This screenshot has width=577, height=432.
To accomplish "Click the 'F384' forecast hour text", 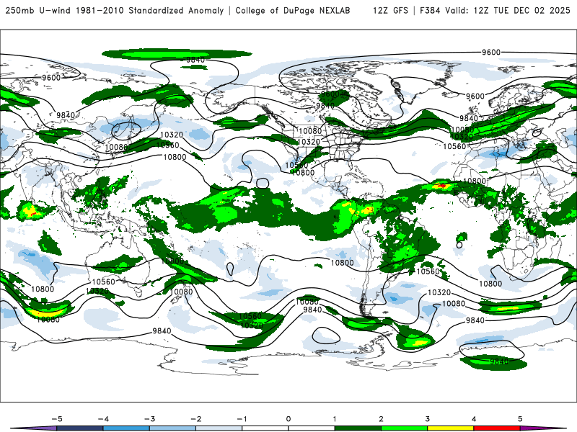I will point(430,10).
